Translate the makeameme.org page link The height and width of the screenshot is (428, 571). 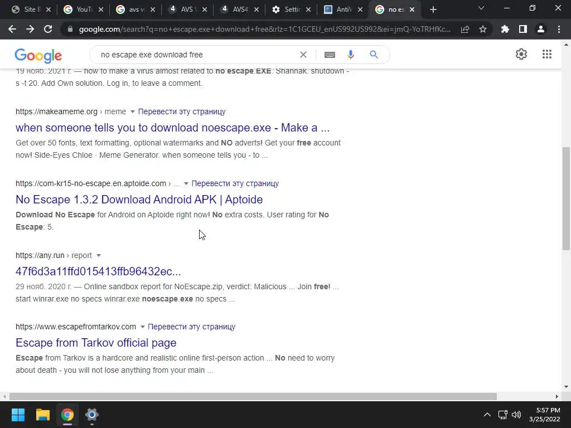(182, 111)
